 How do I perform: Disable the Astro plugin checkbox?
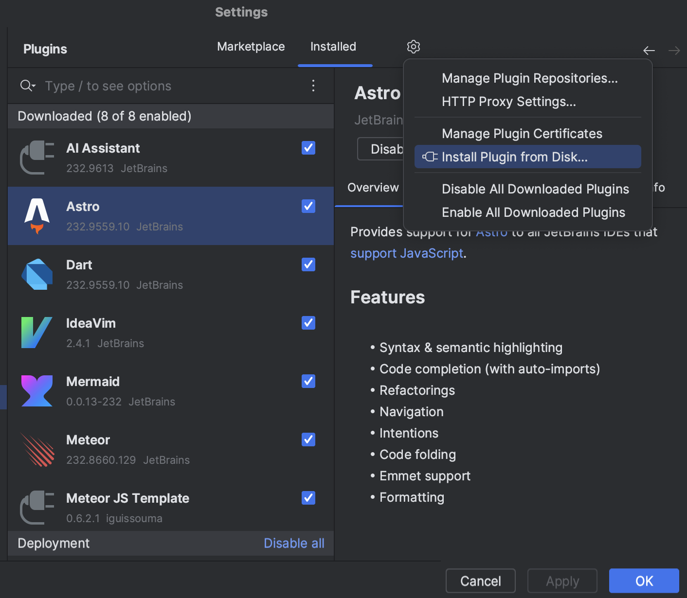(x=308, y=206)
